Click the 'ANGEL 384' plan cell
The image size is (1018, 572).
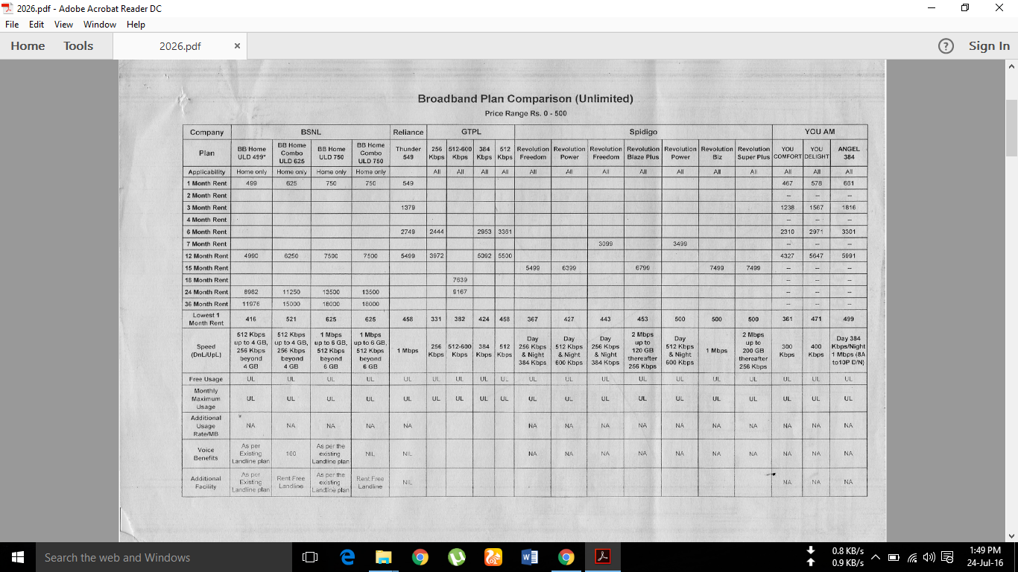point(849,153)
